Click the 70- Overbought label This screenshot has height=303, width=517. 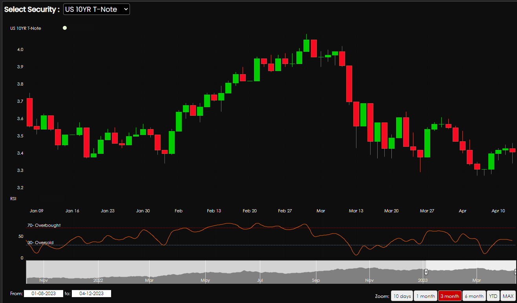coord(44,225)
